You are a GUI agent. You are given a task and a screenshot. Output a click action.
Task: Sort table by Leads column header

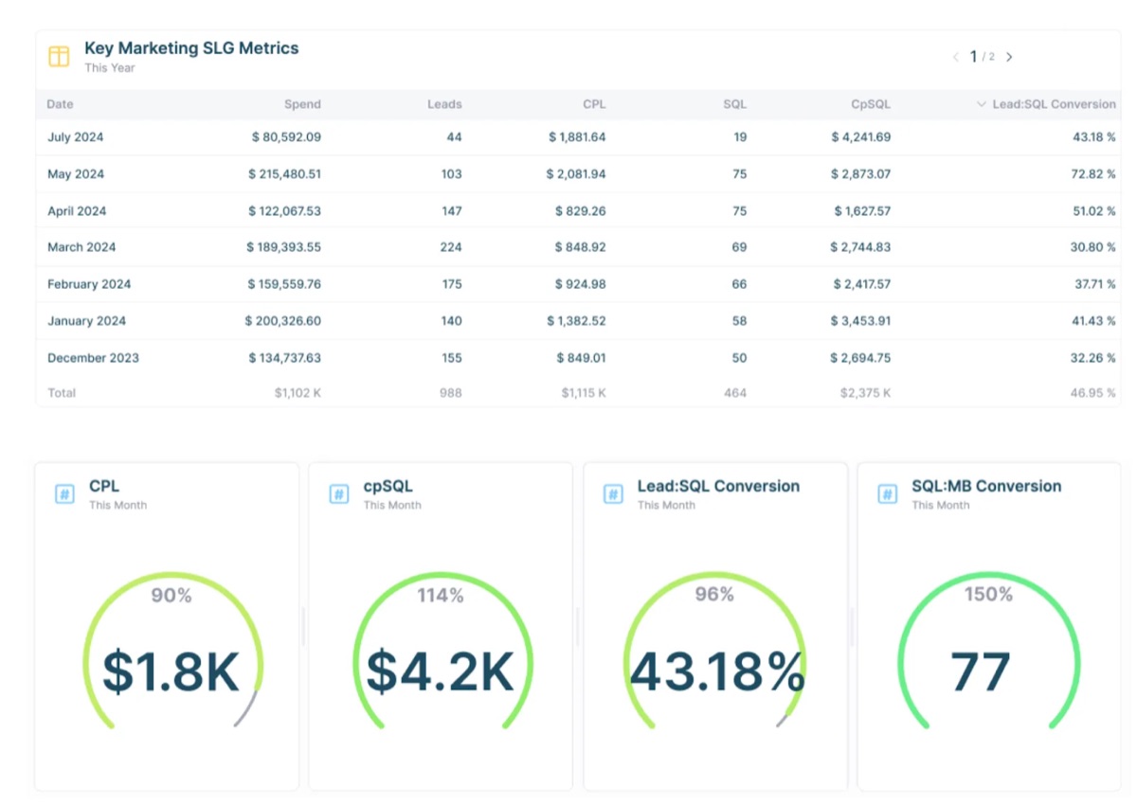(444, 104)
